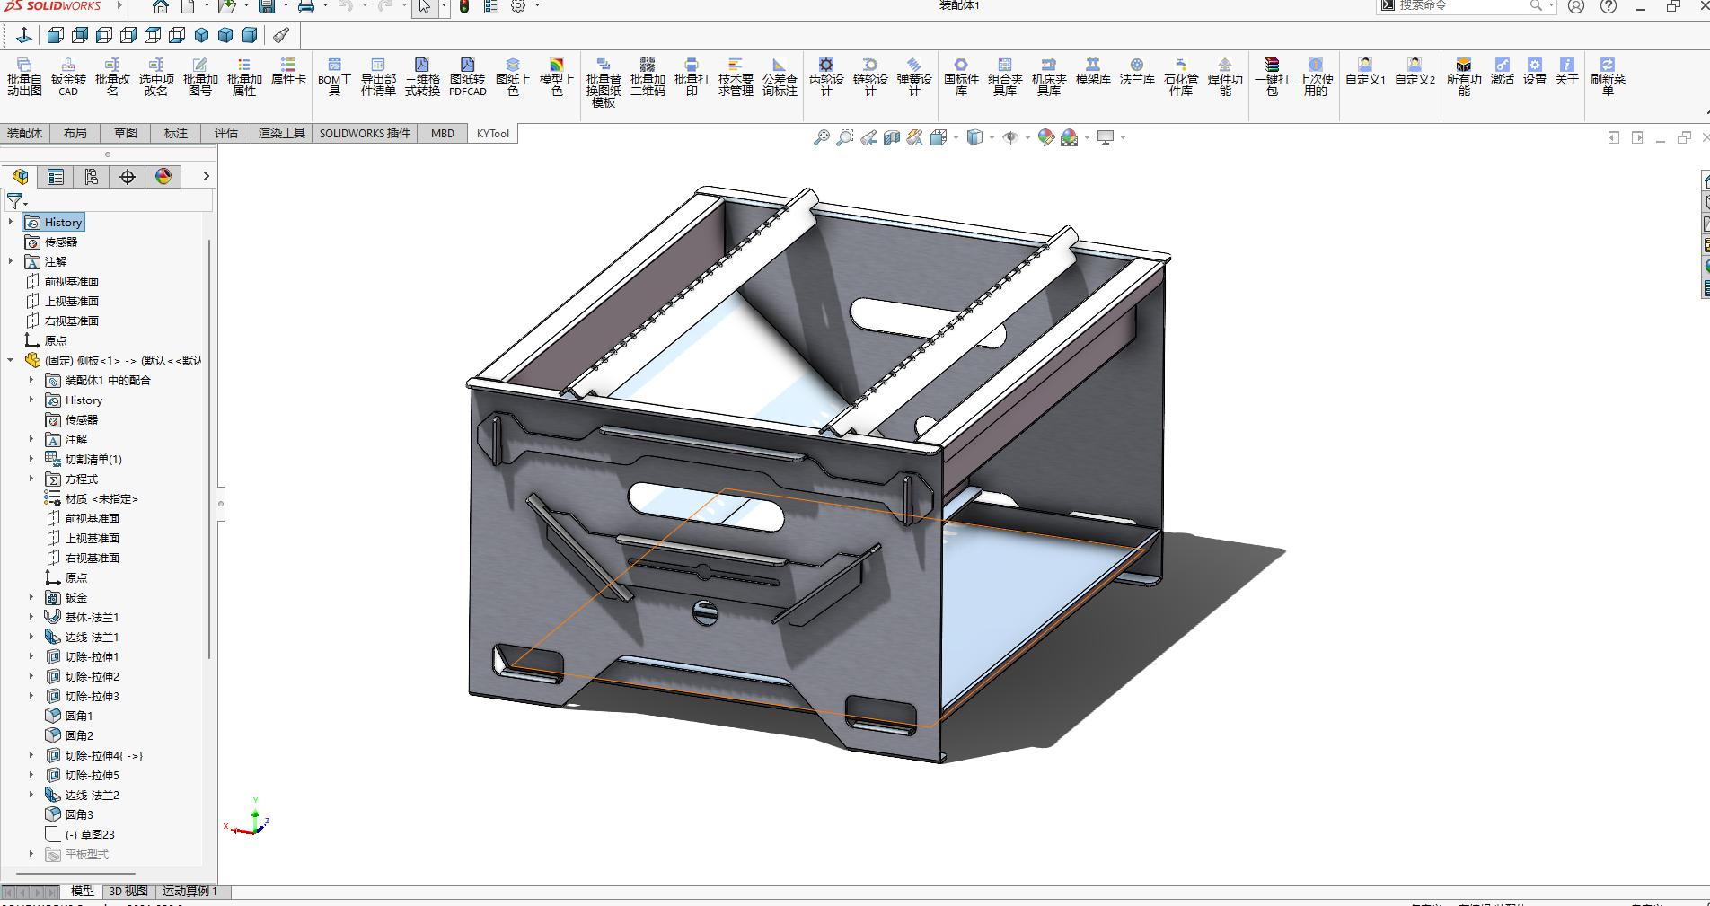Open the 3D 视图 bottom tab
Image resolution: width=1710 pixels, height=906 pixels.
pyautogui.click(x=128, y=891)
